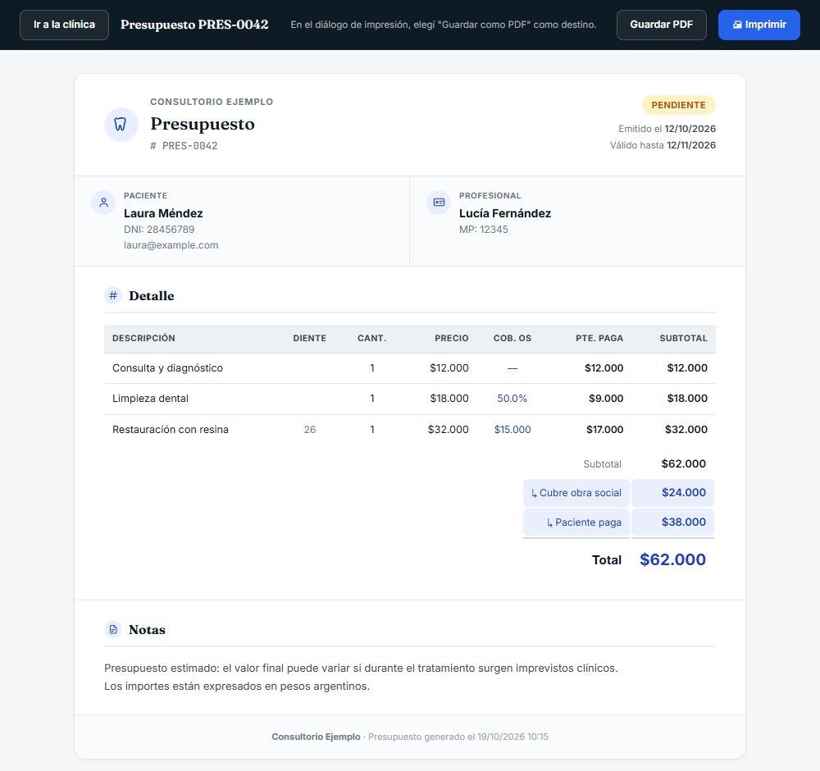Print the budget with Imprimir button
This screenshot has width=820, height=771.
(758, 25)
